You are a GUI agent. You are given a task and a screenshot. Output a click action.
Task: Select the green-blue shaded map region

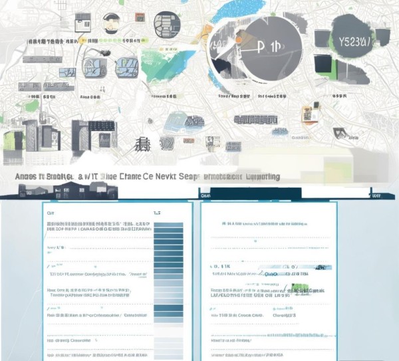(x=167, y=66)
